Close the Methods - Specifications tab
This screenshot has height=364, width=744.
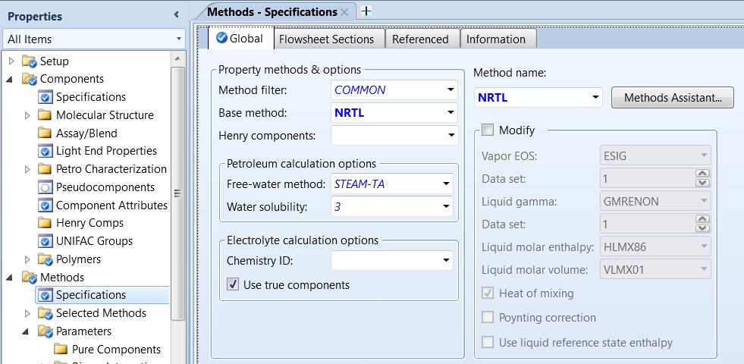(344, 12)
